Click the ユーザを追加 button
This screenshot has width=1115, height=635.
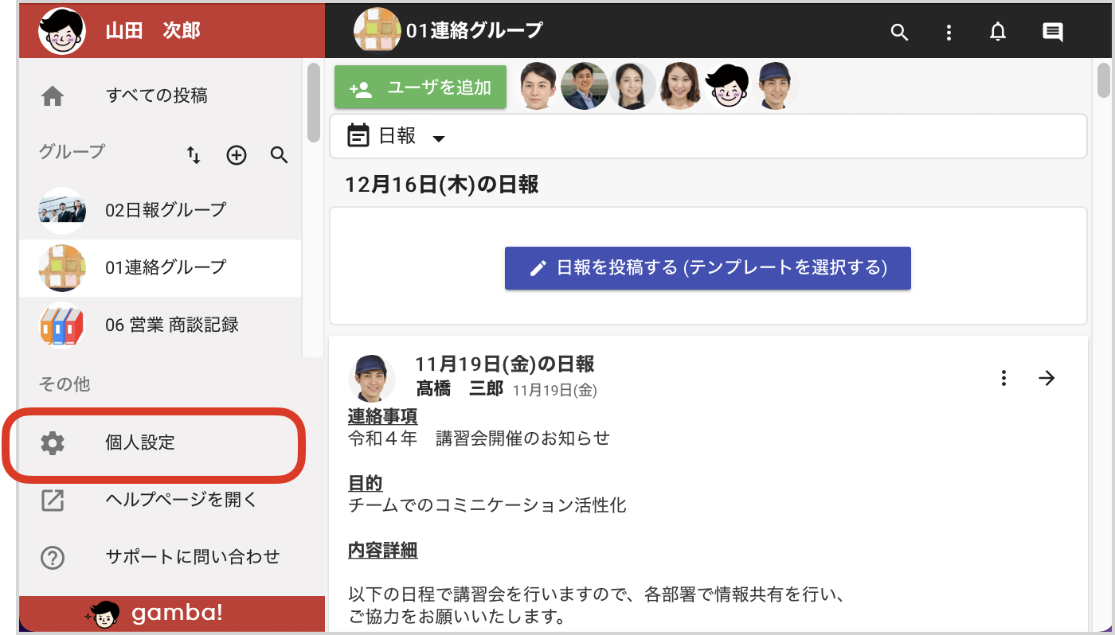421,88
